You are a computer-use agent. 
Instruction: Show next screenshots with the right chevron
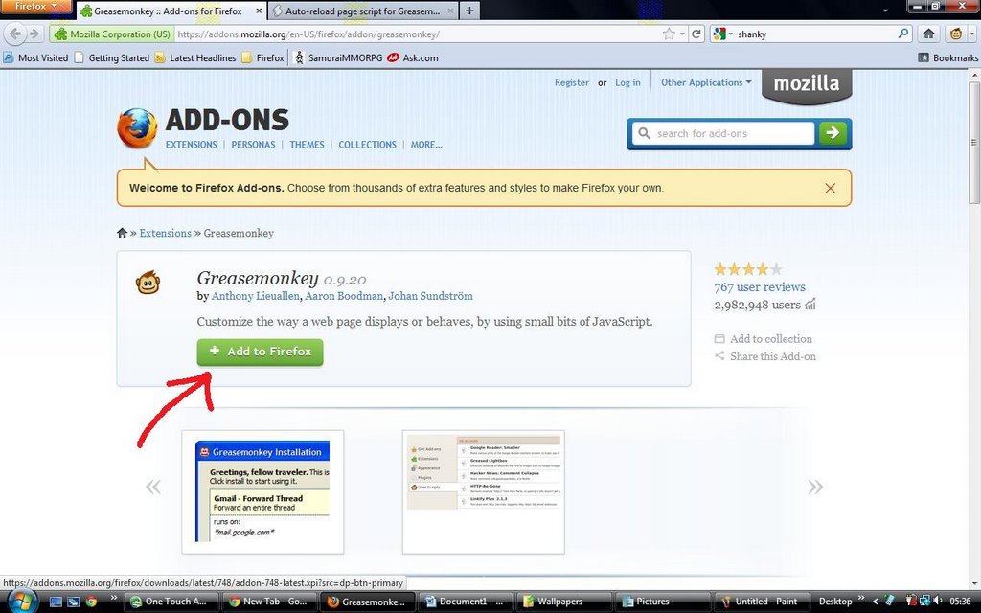(814, 487)
